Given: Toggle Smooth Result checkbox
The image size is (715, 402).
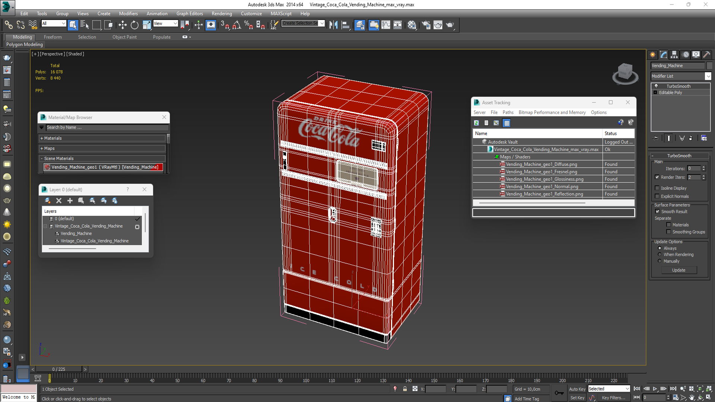Looking at the screenshot, I should click(x=658, y=211).
